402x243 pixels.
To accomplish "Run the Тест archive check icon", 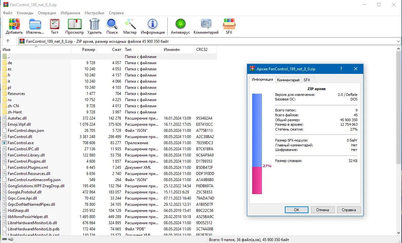I will point(54,24).
